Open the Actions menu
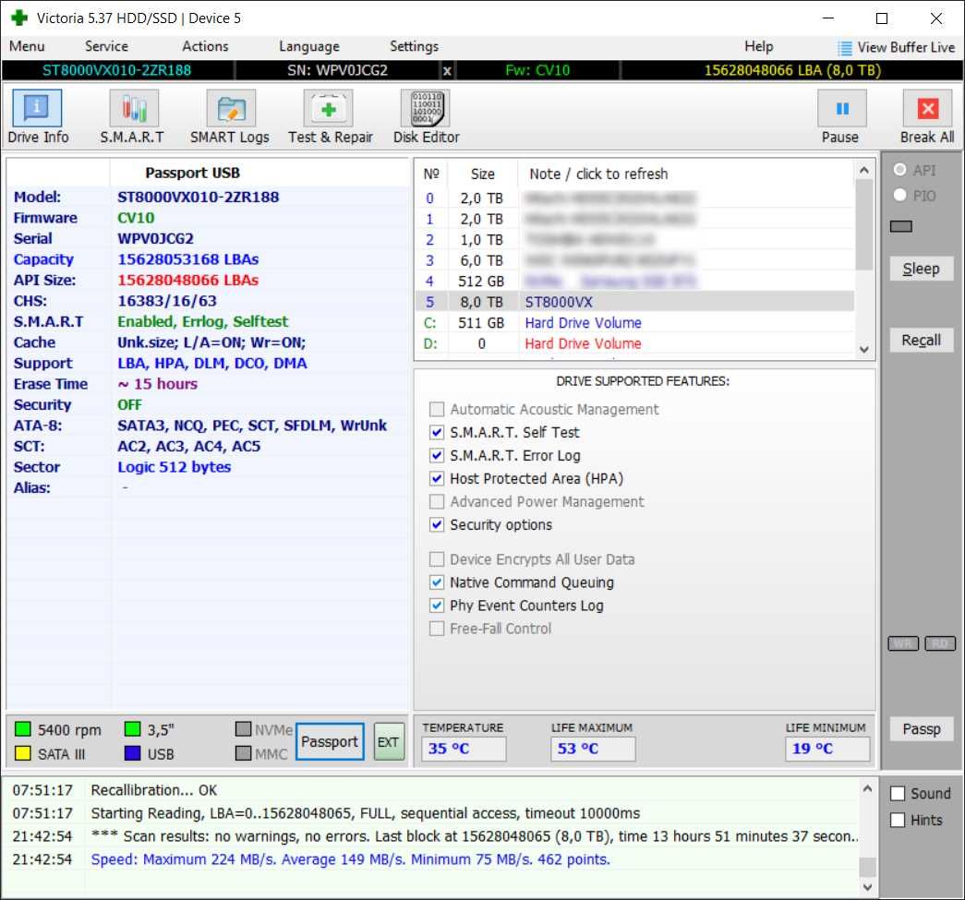 coord(205,46)
